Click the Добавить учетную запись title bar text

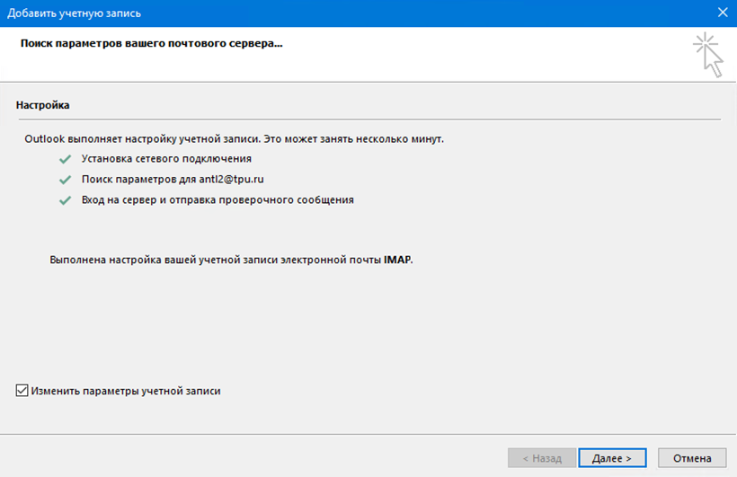tap(74, 13)
